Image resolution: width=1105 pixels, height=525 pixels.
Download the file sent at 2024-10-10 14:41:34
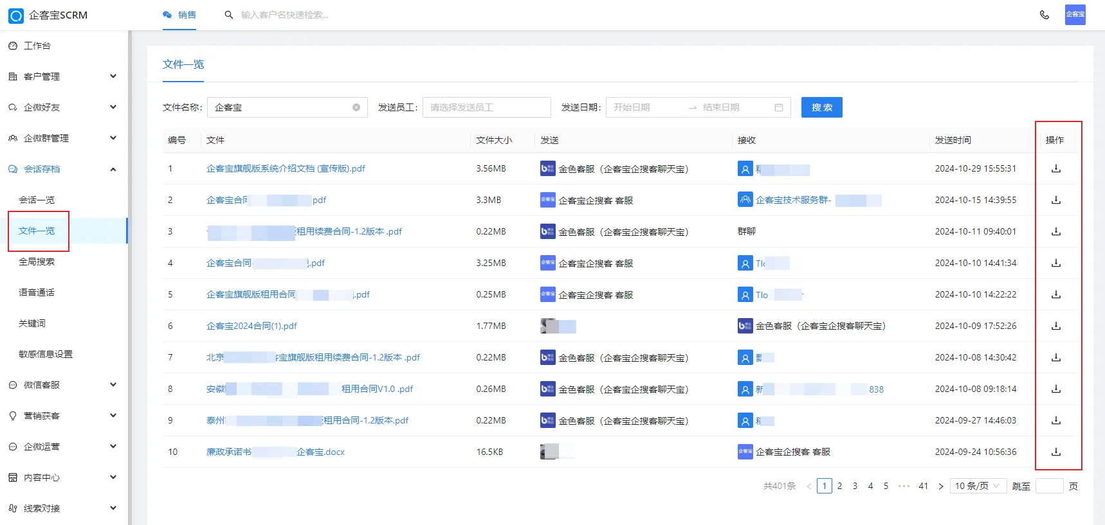pyautogui.click(x=1055, y=263)
